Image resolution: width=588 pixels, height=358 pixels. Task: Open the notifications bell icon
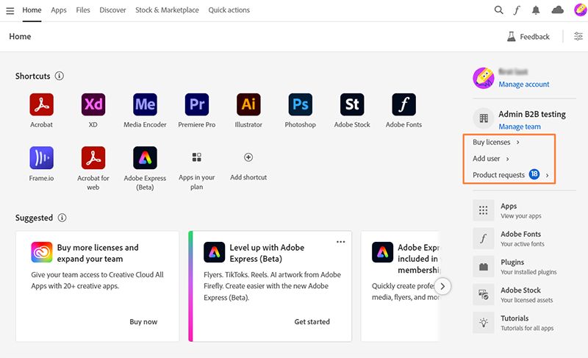(537, 10)
